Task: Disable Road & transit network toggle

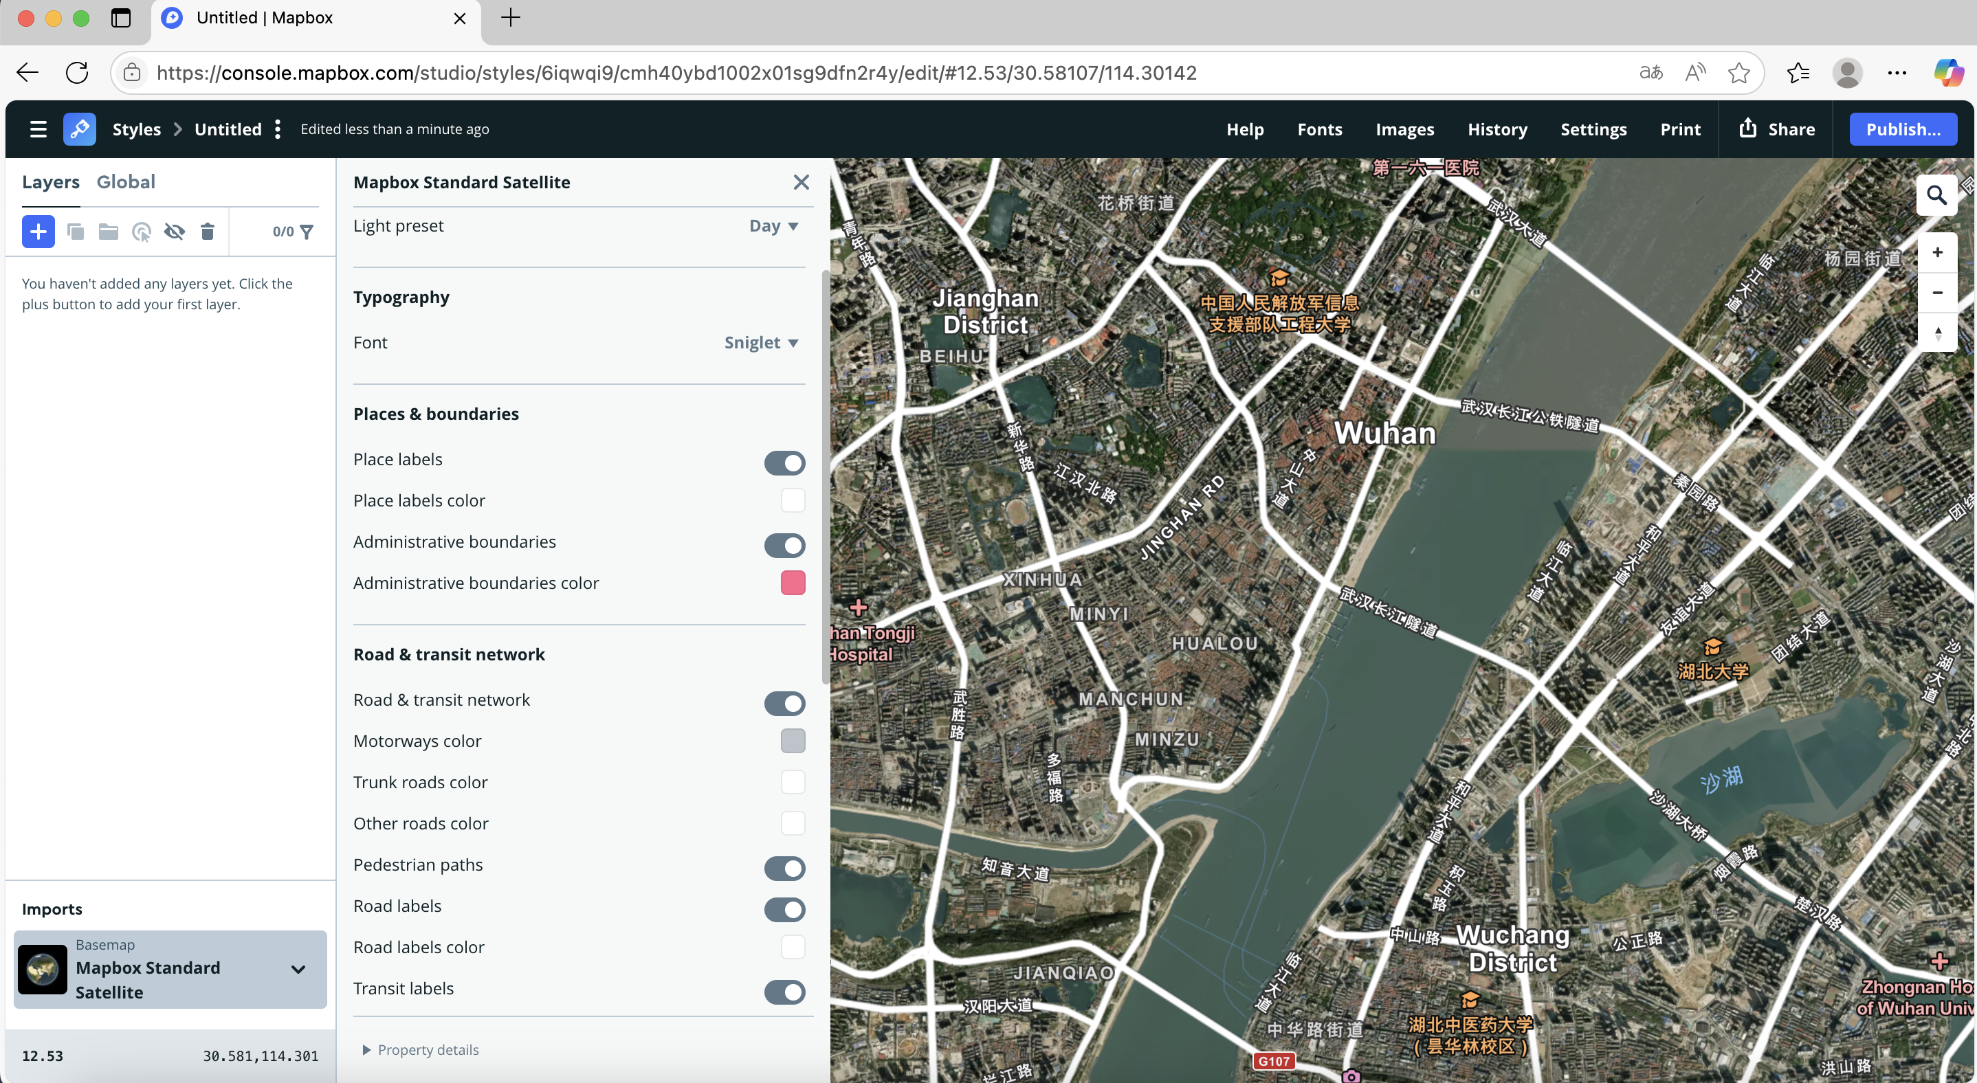Action: tap(784, 704)
